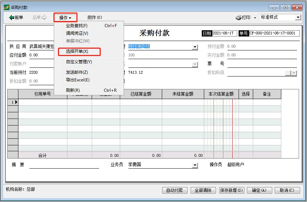The image size is (307, 202).
Task: Go to next document with 后单 arrow
Action: click(x=40, y=17)
